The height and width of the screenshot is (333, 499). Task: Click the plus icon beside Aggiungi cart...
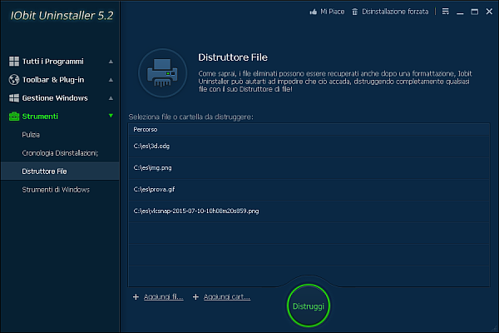[x=195, y=296]
